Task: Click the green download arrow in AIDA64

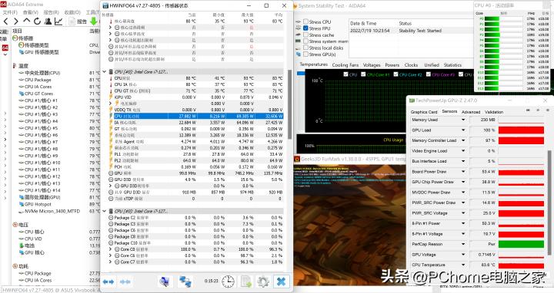Action: point(94,21)
